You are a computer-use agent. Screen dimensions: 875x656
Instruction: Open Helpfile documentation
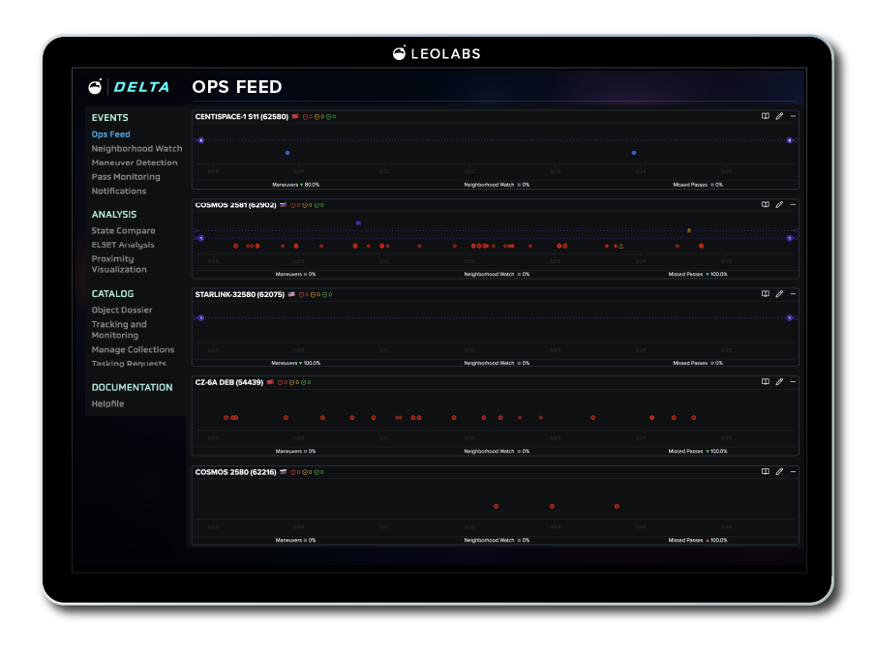pos(107,403)
